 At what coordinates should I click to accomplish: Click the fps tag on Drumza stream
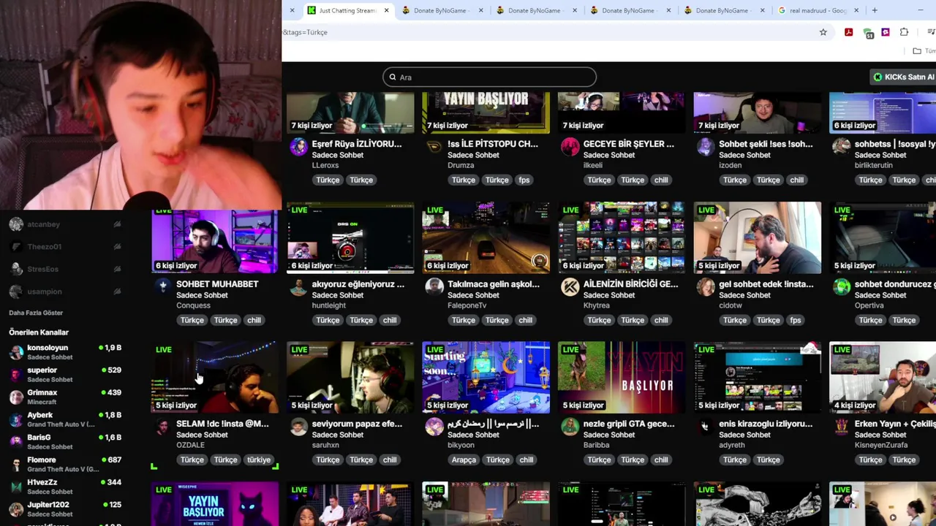524,180
